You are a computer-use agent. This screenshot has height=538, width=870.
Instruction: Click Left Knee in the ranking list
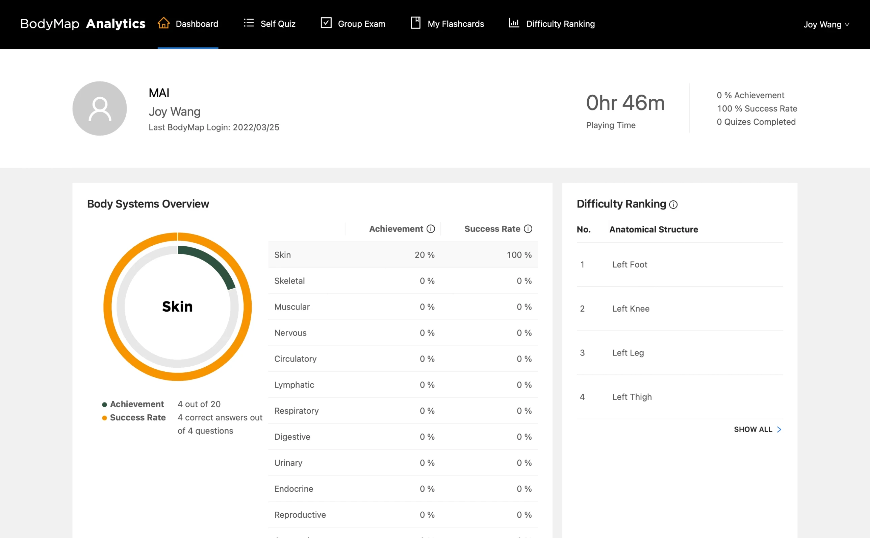tap(630, 309)
